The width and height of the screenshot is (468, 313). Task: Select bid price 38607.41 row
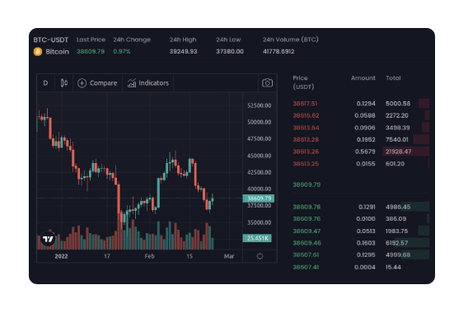(361, 267)
